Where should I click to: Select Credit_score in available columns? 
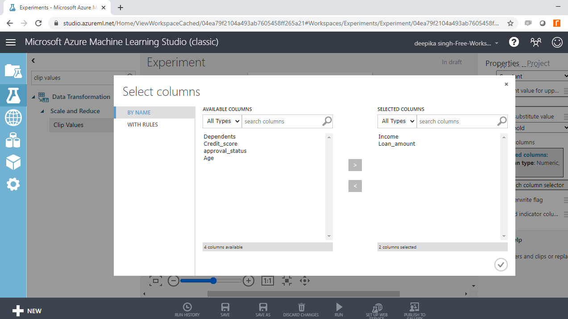(x=220, y=144)
